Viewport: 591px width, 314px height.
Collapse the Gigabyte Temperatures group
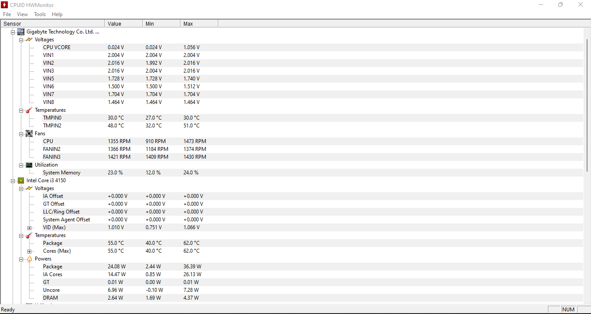coord(21,110)
